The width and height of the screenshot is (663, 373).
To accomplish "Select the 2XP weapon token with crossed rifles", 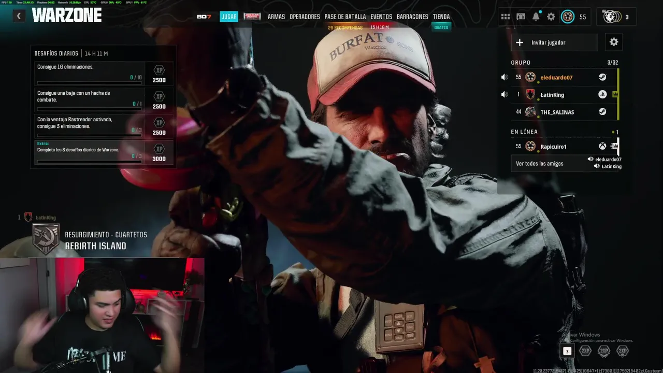I will point(604,351).
